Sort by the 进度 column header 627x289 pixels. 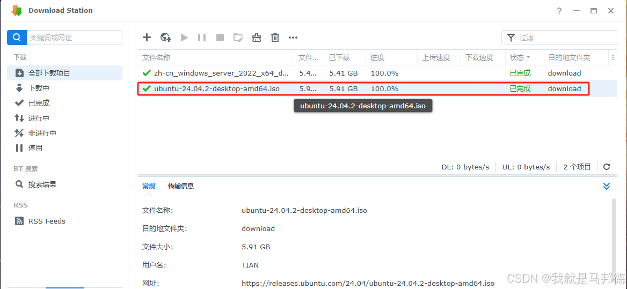pos(391,57)
